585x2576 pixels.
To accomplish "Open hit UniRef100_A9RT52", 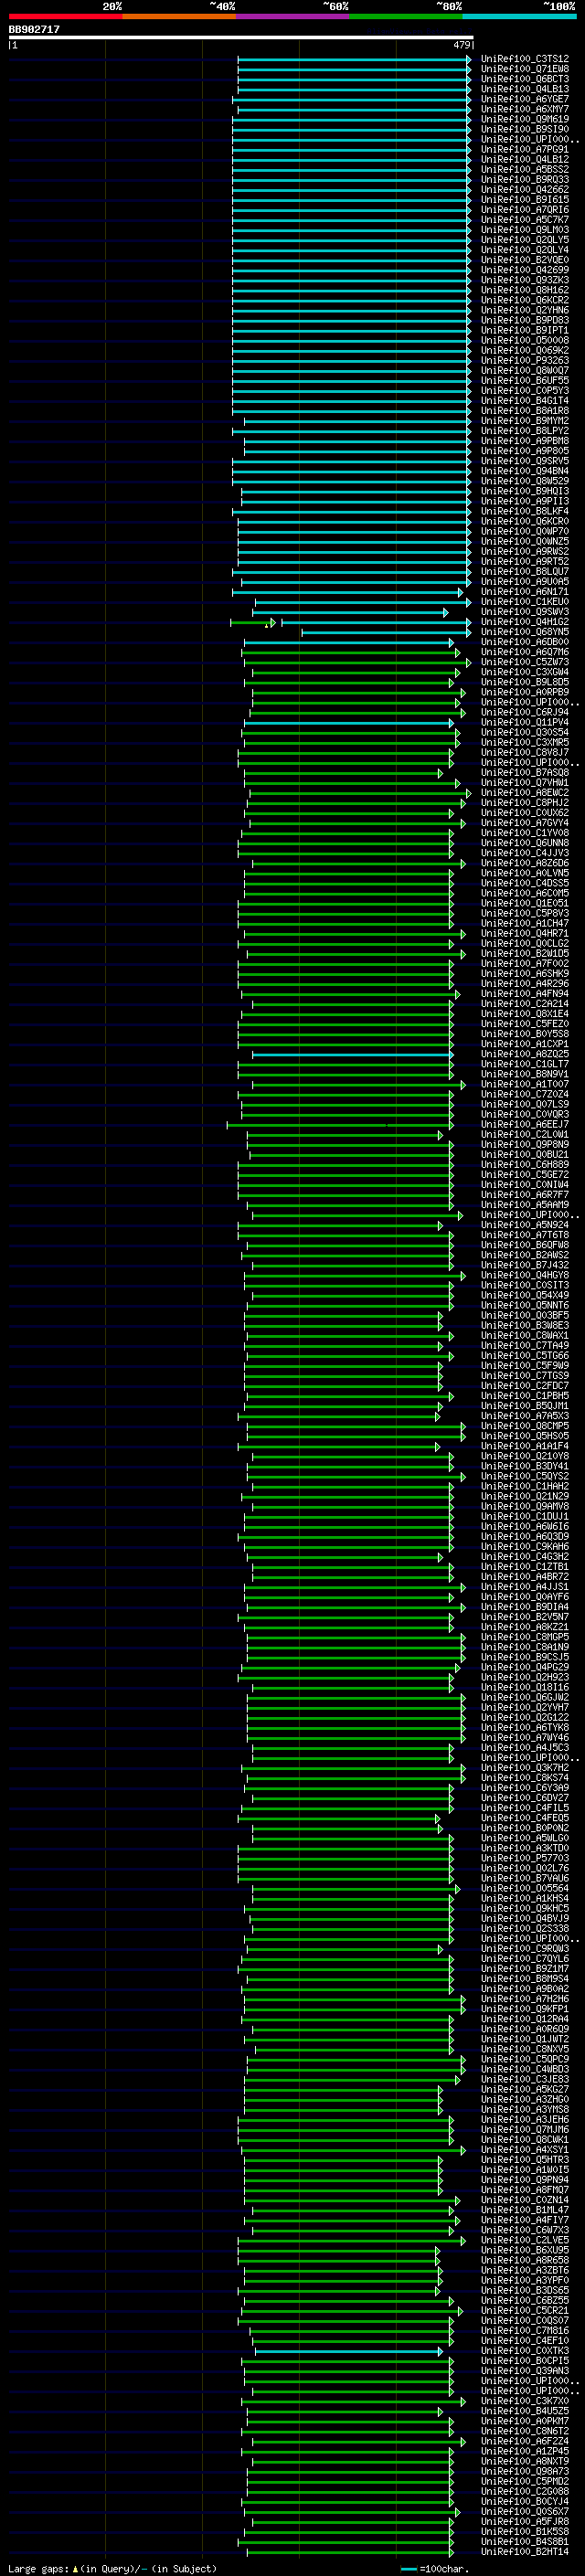I will tap(525, 562).
